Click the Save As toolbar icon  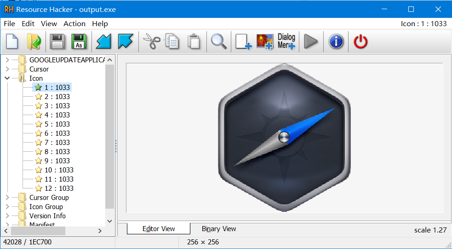click(x=79, y=42)
